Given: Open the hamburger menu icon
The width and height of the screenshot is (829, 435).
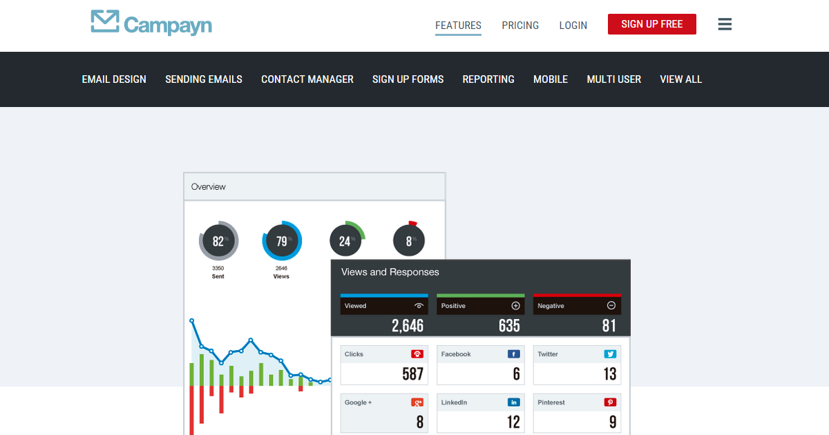Looking at the screenshot, I should 725,25.
